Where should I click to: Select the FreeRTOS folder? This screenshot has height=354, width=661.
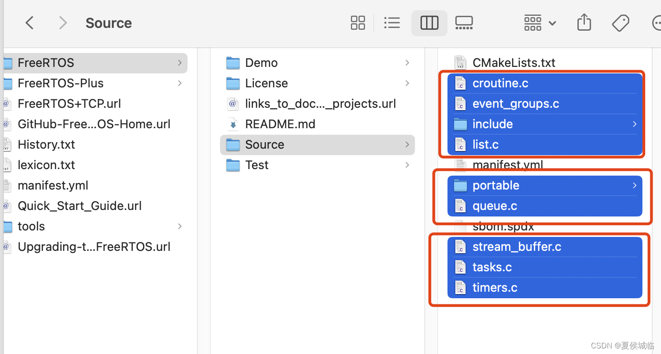tap(95, 63)
